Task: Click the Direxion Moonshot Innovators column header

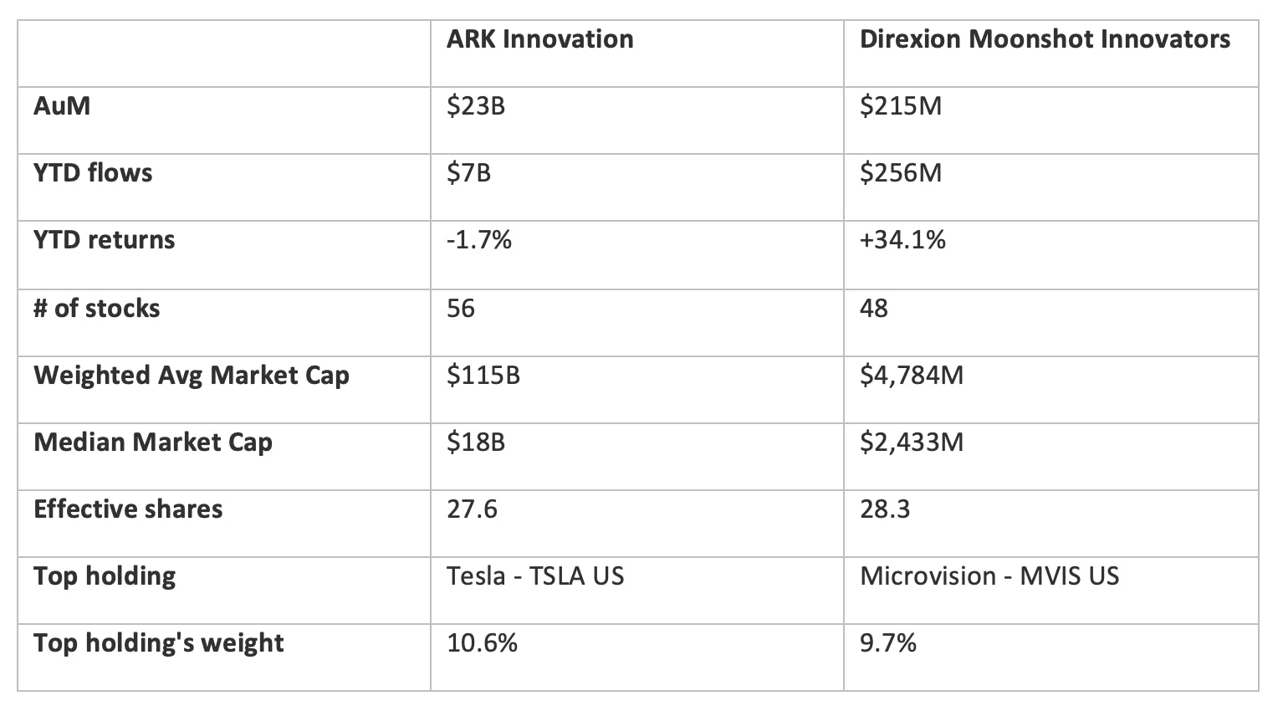Action: [1045, 39]
